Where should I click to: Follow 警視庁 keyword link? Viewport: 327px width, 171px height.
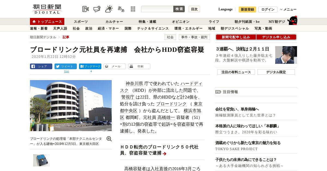click(x=128, y=97)
